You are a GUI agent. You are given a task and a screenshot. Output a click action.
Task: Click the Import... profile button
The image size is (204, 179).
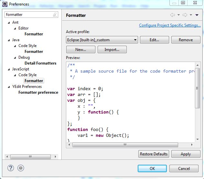point(112,50)
